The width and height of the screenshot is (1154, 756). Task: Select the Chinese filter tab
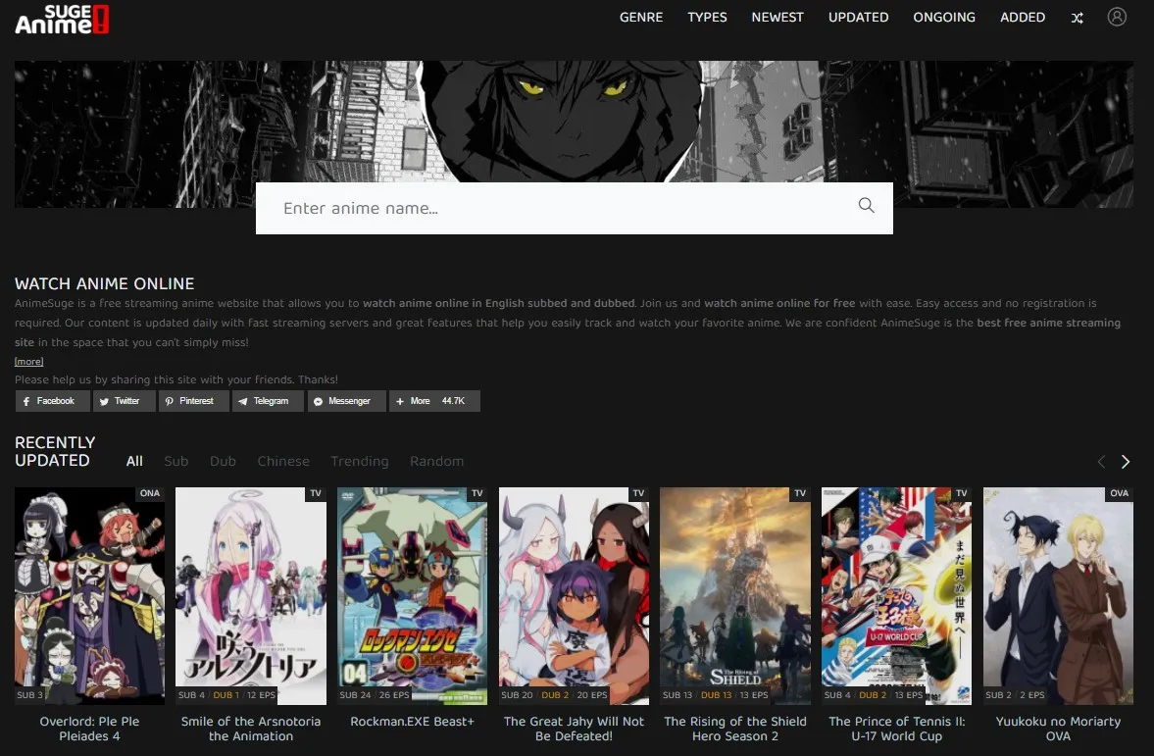pos(283,461)
